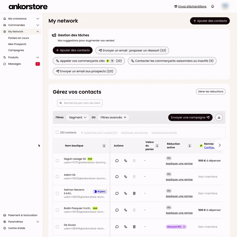The height and width of the screenshot is (237, 237).
Task: Collapse the My Network sidebar section
Action: (x=38, y=32)
